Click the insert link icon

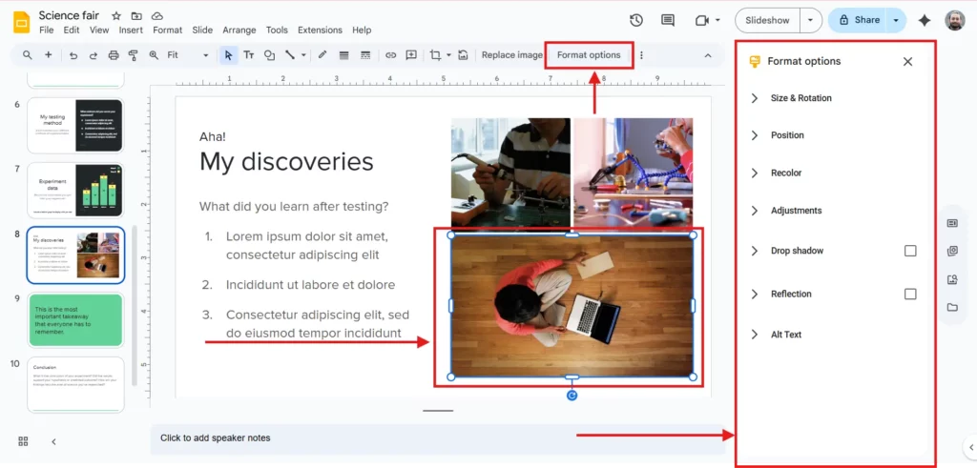[390, 55]
